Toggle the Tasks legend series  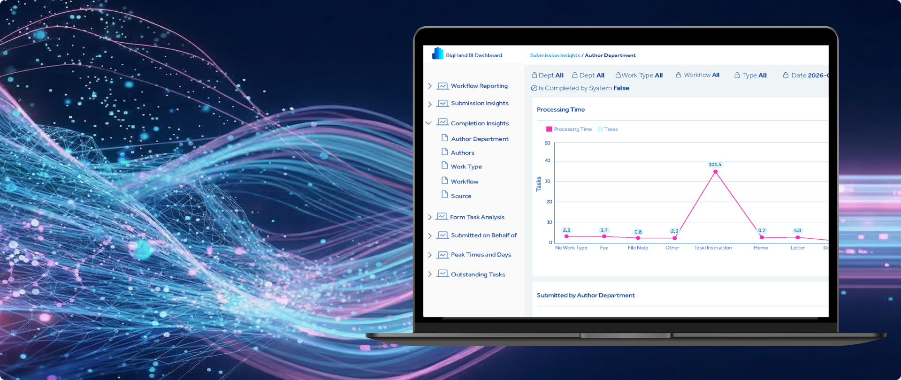(x=608, y=129)
